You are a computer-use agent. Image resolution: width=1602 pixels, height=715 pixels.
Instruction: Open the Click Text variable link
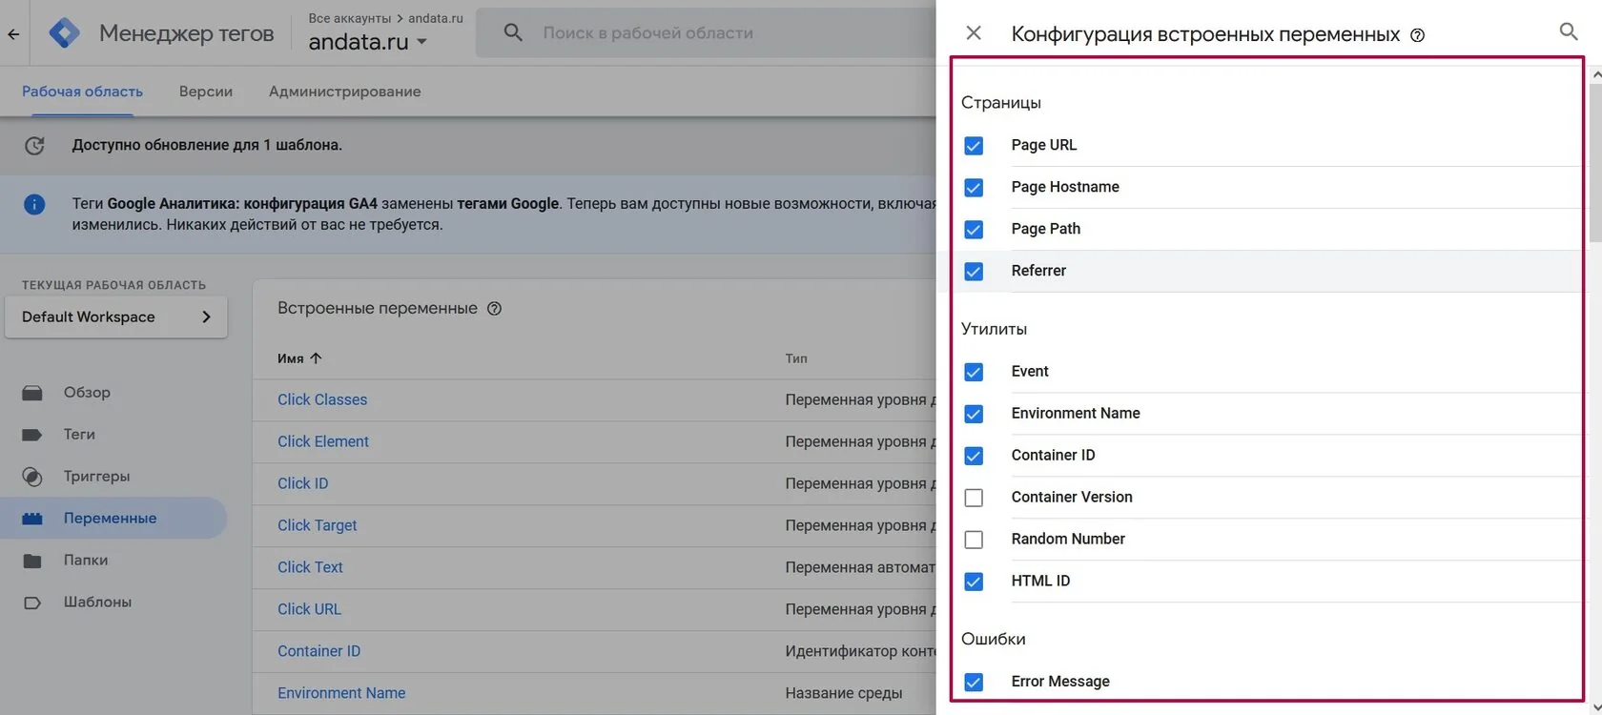[310, 567]
